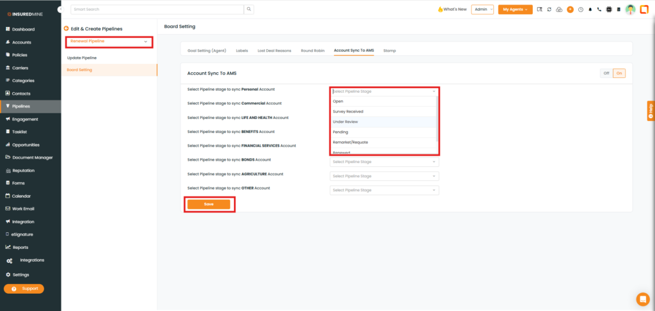Screen dimensions: 655x311
Task: Open the OTHER account pipeline stage dropdown
Action: (384, 190)
